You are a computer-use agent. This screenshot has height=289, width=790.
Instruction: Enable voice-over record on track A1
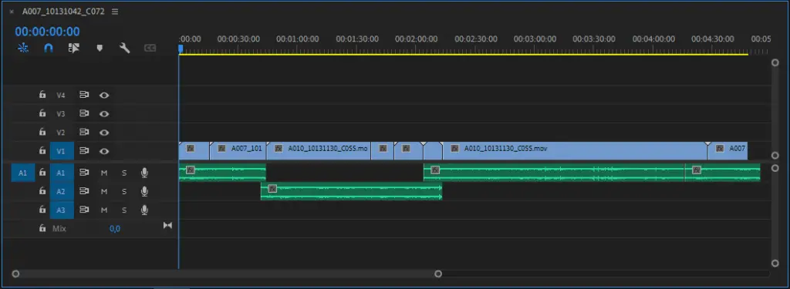[x=144, y=173]
